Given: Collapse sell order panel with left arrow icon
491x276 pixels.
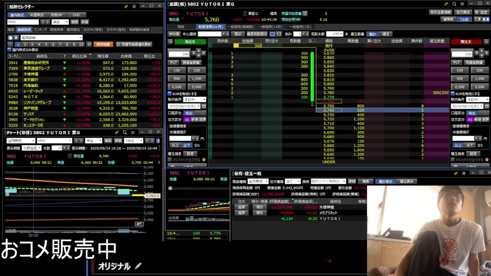Looking at the screenshot, I should click(x=170, y=42).
